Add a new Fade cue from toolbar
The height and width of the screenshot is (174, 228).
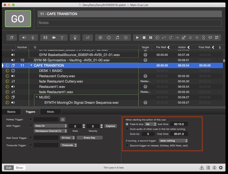(87, 38)
